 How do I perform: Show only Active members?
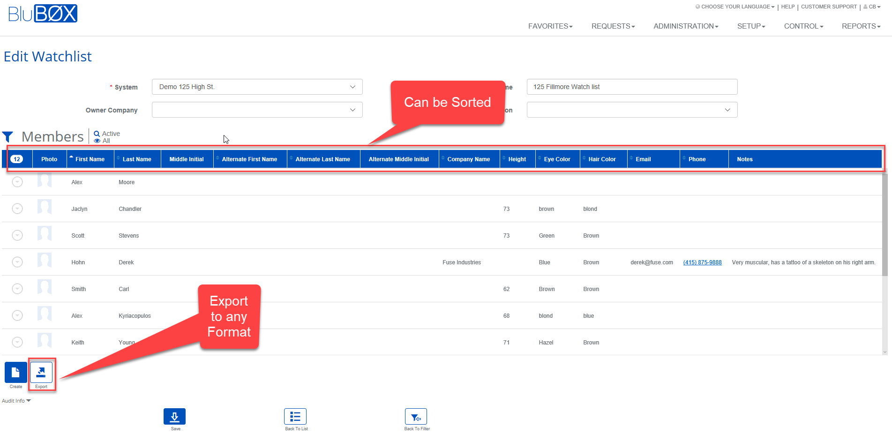[x=107, y=134]
